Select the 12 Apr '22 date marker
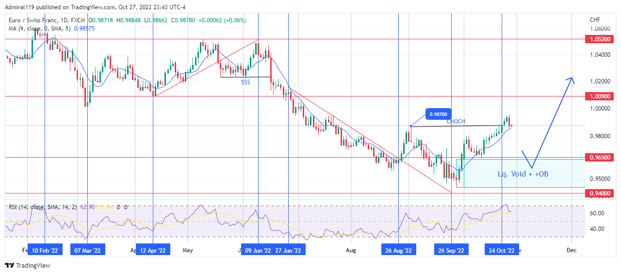This screenshot has width=621, height=274. pos(153,250)
